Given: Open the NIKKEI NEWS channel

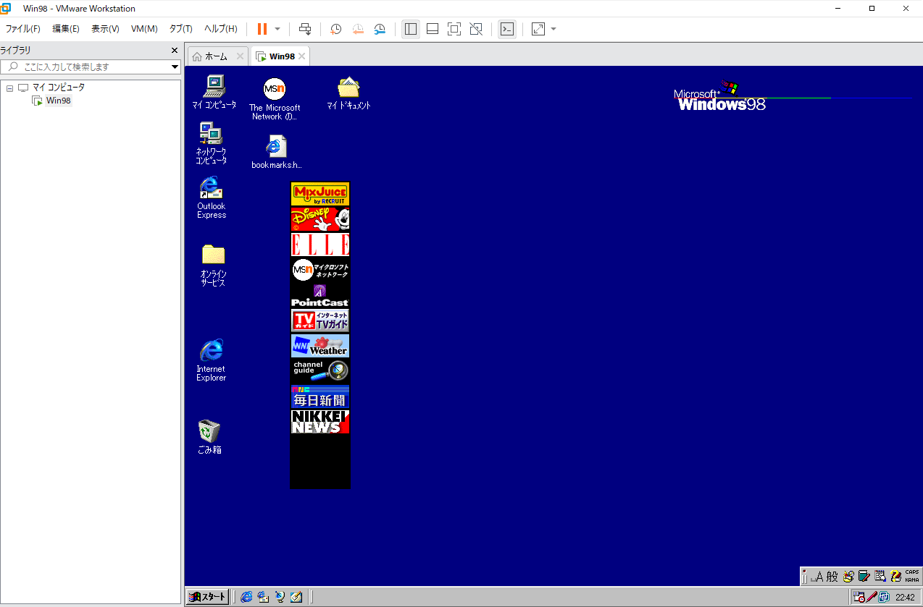Looking at the screenshot, I should [320, 422].
